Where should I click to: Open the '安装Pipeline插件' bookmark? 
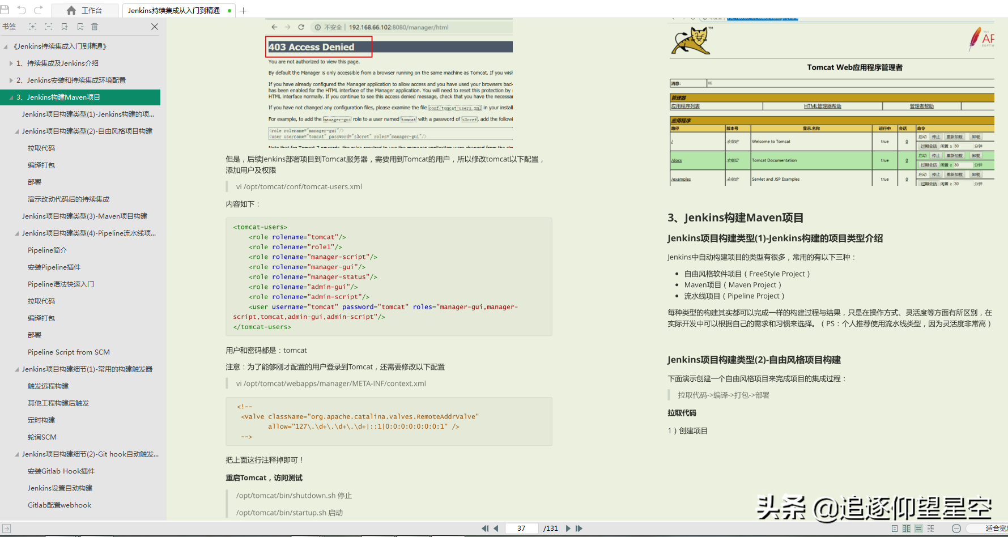coord(54,267)
